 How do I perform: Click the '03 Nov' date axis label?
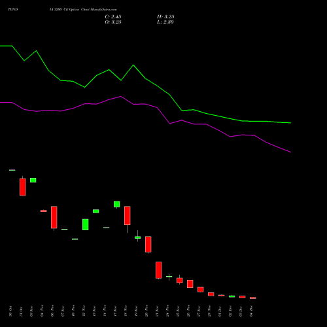pos(31,311)
